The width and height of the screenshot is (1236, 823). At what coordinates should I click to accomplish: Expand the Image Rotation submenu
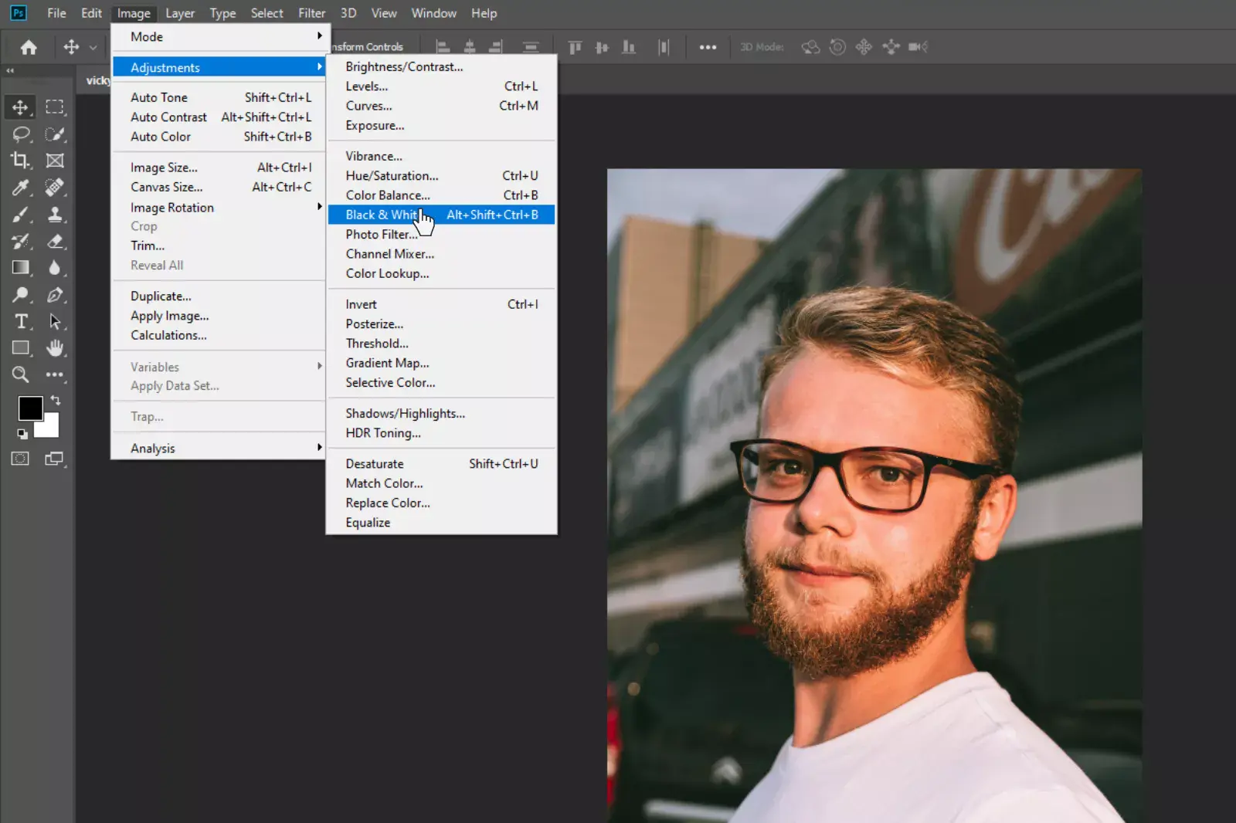click(x=171, y=207)
